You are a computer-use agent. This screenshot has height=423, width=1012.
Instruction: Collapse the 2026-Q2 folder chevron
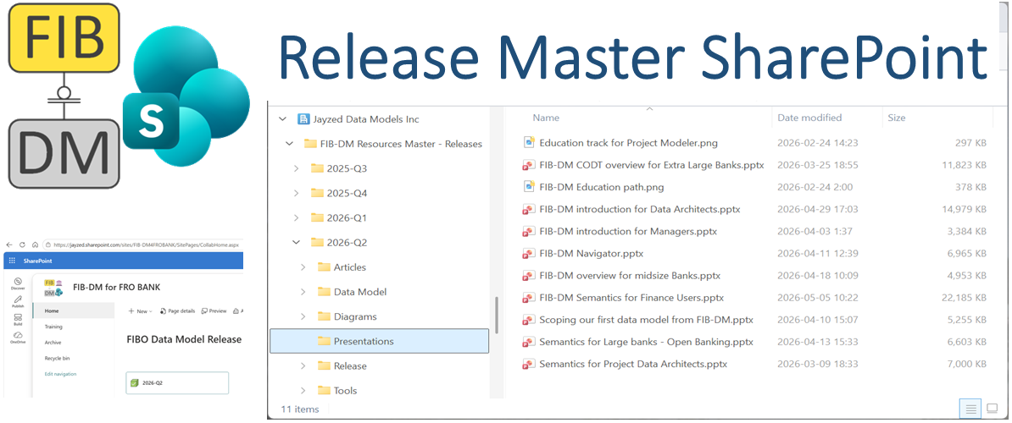[297, 243]
